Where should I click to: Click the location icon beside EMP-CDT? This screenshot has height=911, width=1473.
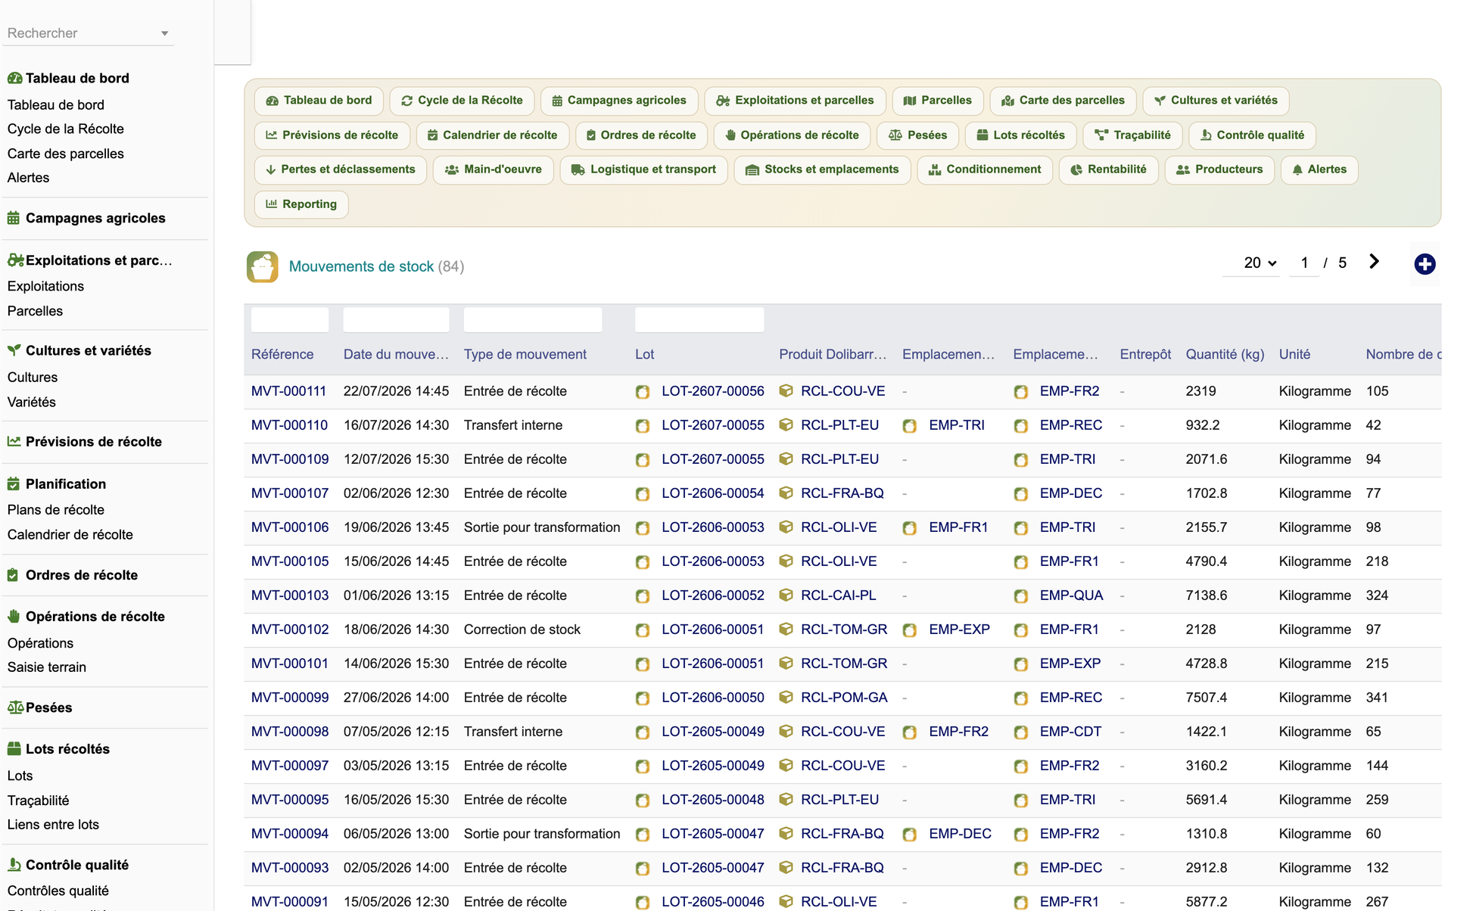point(1021,732)
